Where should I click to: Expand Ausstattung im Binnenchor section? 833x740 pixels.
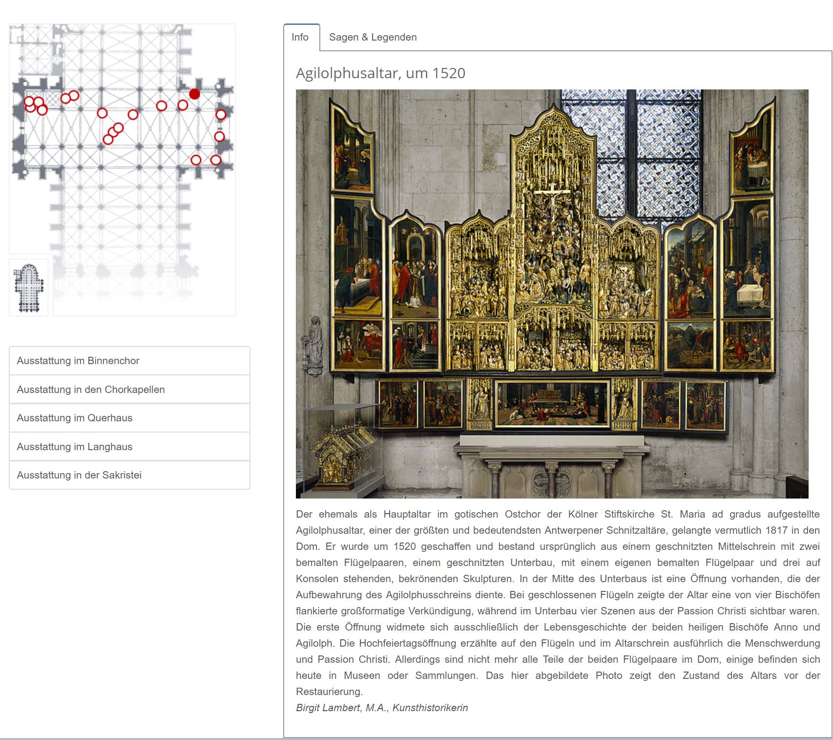[x=129, y=361]
